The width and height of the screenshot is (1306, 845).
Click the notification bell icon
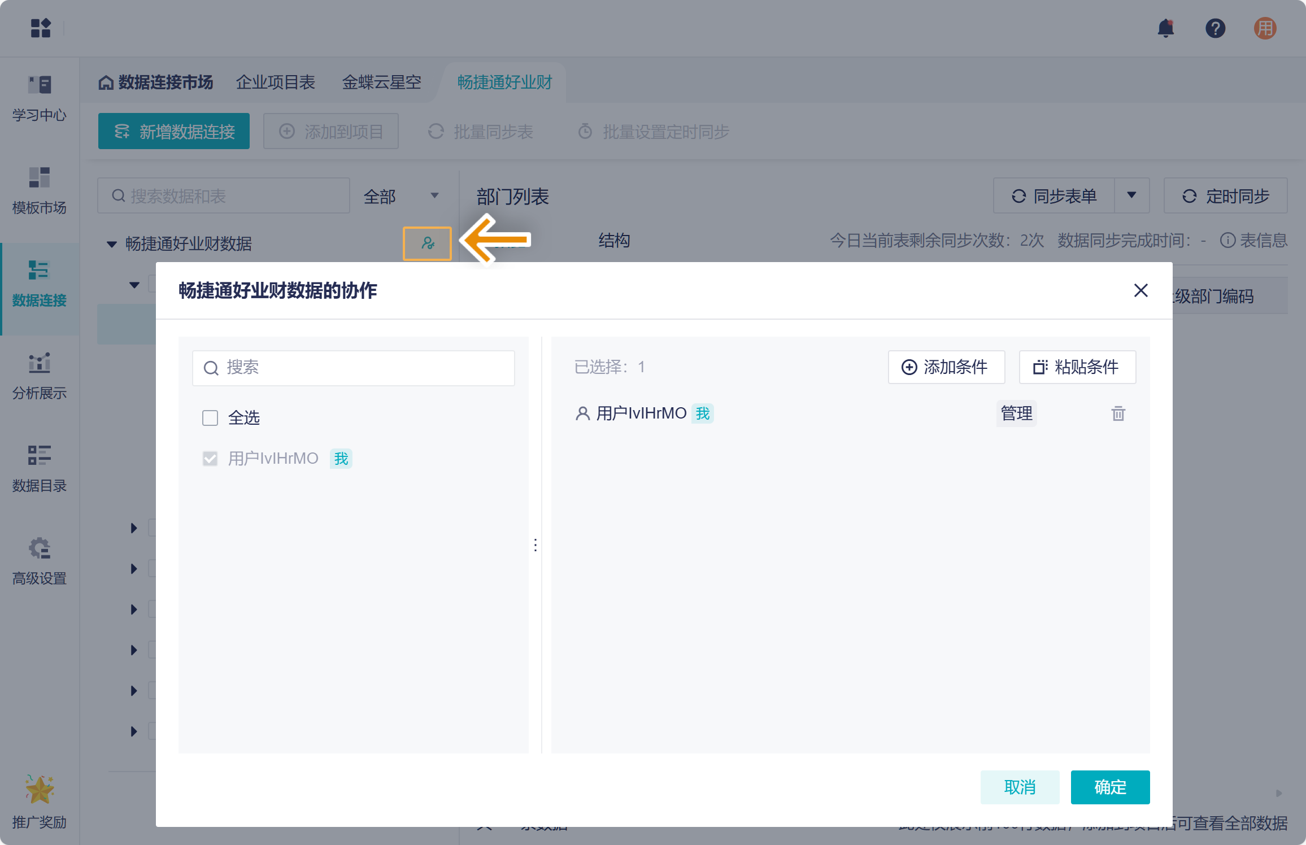1165,28
